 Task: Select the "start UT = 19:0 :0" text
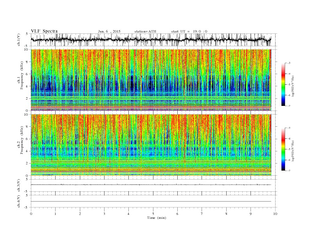(189, 31)
